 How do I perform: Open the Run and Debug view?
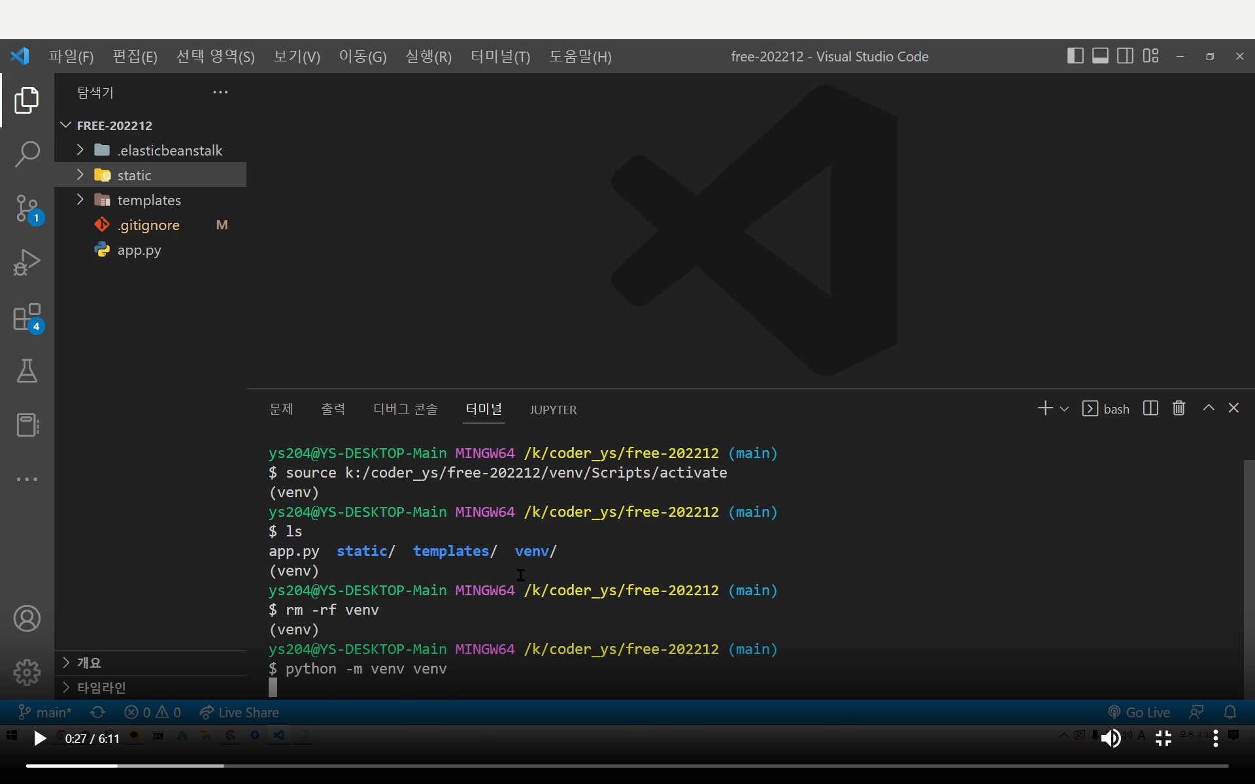pyautogui.click(x=27, y=263)
